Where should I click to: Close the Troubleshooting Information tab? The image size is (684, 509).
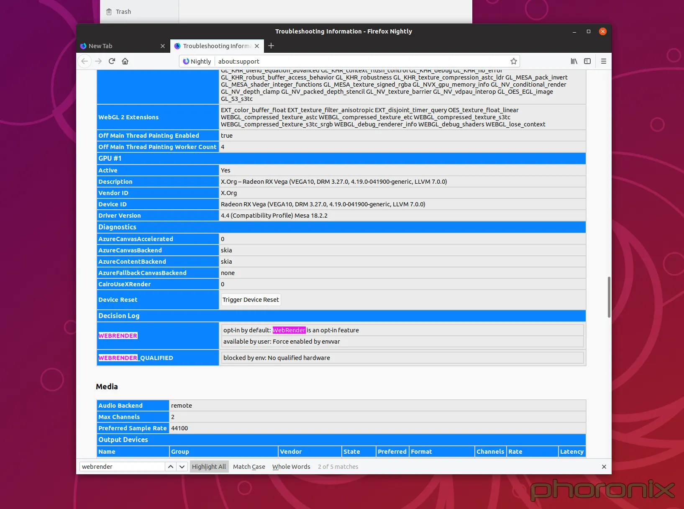point(257,46)
